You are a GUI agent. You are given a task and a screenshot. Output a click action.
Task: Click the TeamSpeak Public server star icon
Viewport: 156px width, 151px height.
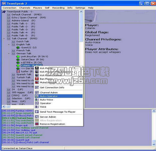pyautogui.click(x=4, y=12)
